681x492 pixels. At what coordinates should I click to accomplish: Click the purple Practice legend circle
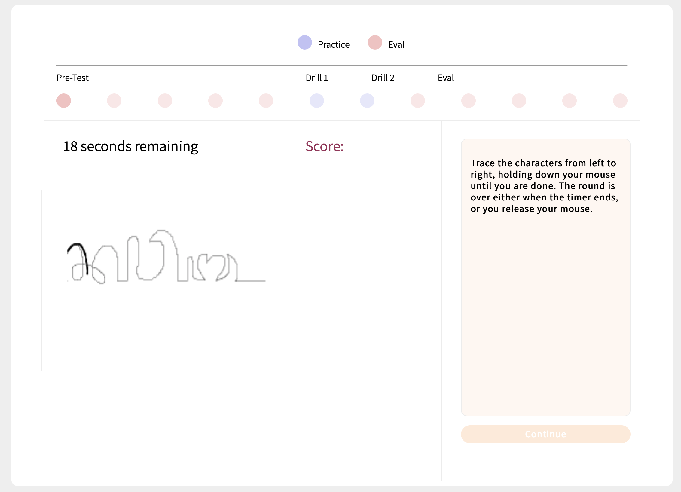click(305, 43)
